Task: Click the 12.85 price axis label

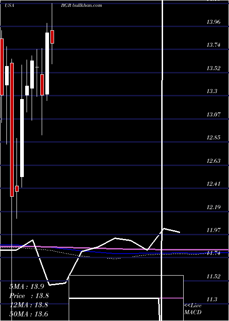Action: coord(213,138)
